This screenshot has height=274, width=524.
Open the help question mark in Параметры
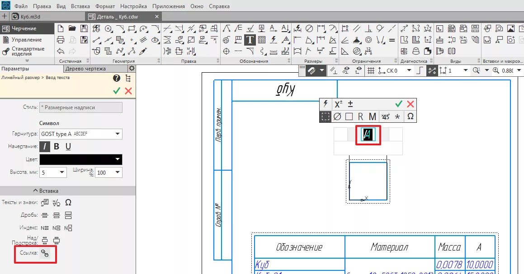[x=116, y=78]
